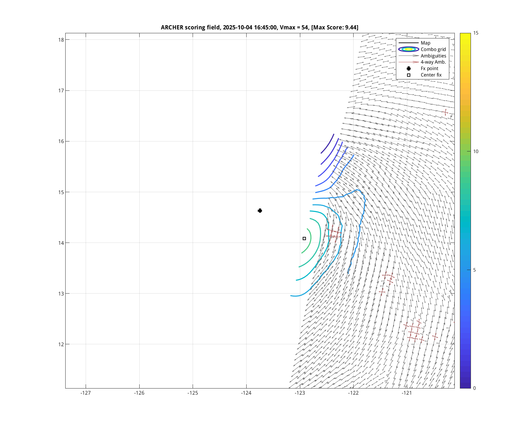Click the x-axis tick label -124
This screenshot has width=532, height=436.
click(246, 393)
